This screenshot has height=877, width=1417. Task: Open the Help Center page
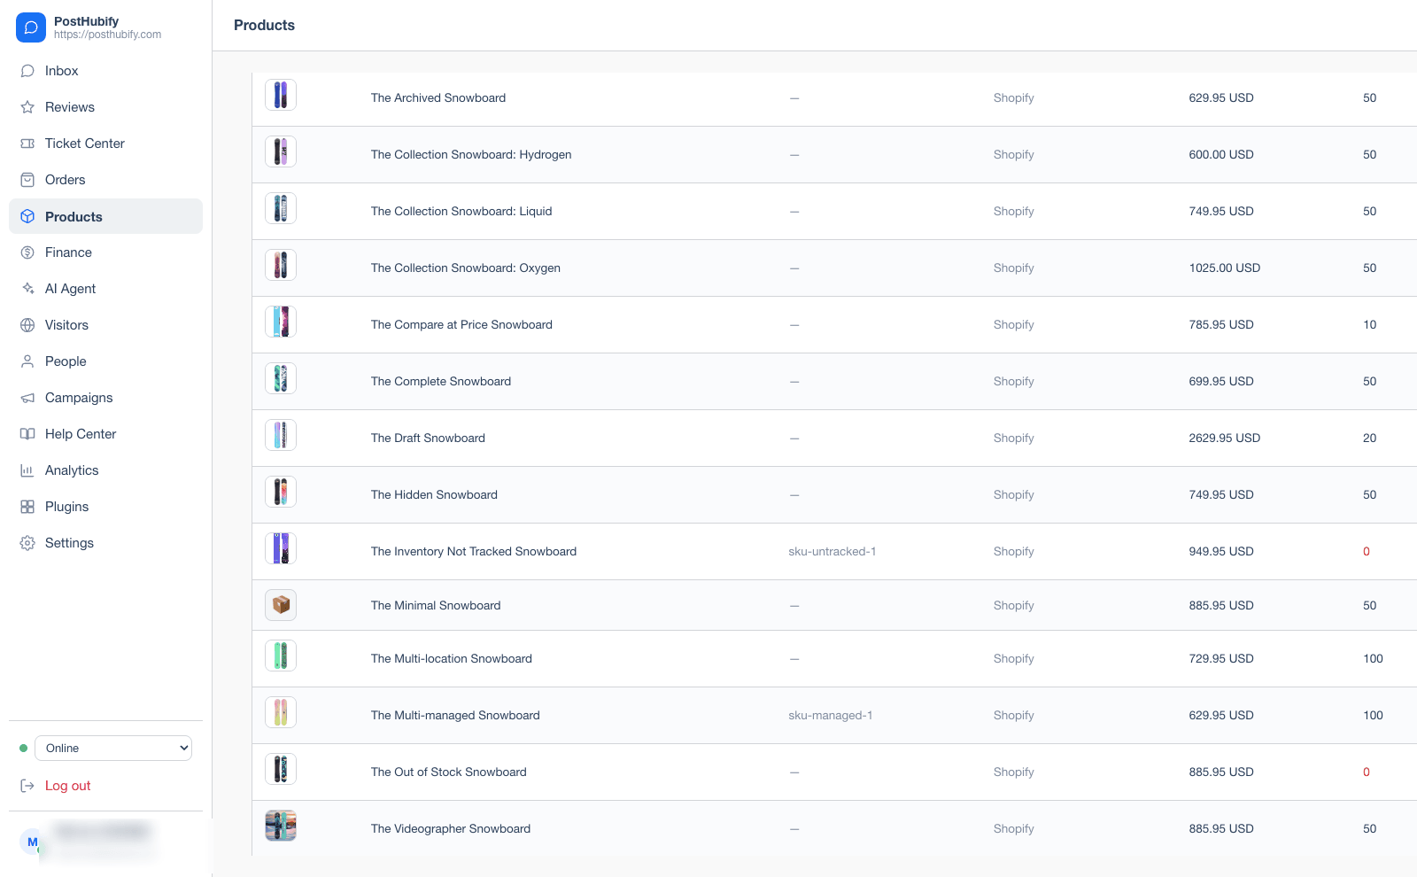105,434
